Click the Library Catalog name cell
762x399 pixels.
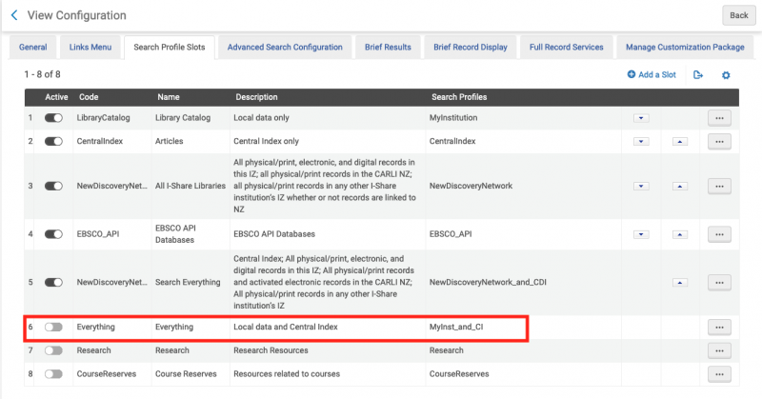[x=183, y=118]
